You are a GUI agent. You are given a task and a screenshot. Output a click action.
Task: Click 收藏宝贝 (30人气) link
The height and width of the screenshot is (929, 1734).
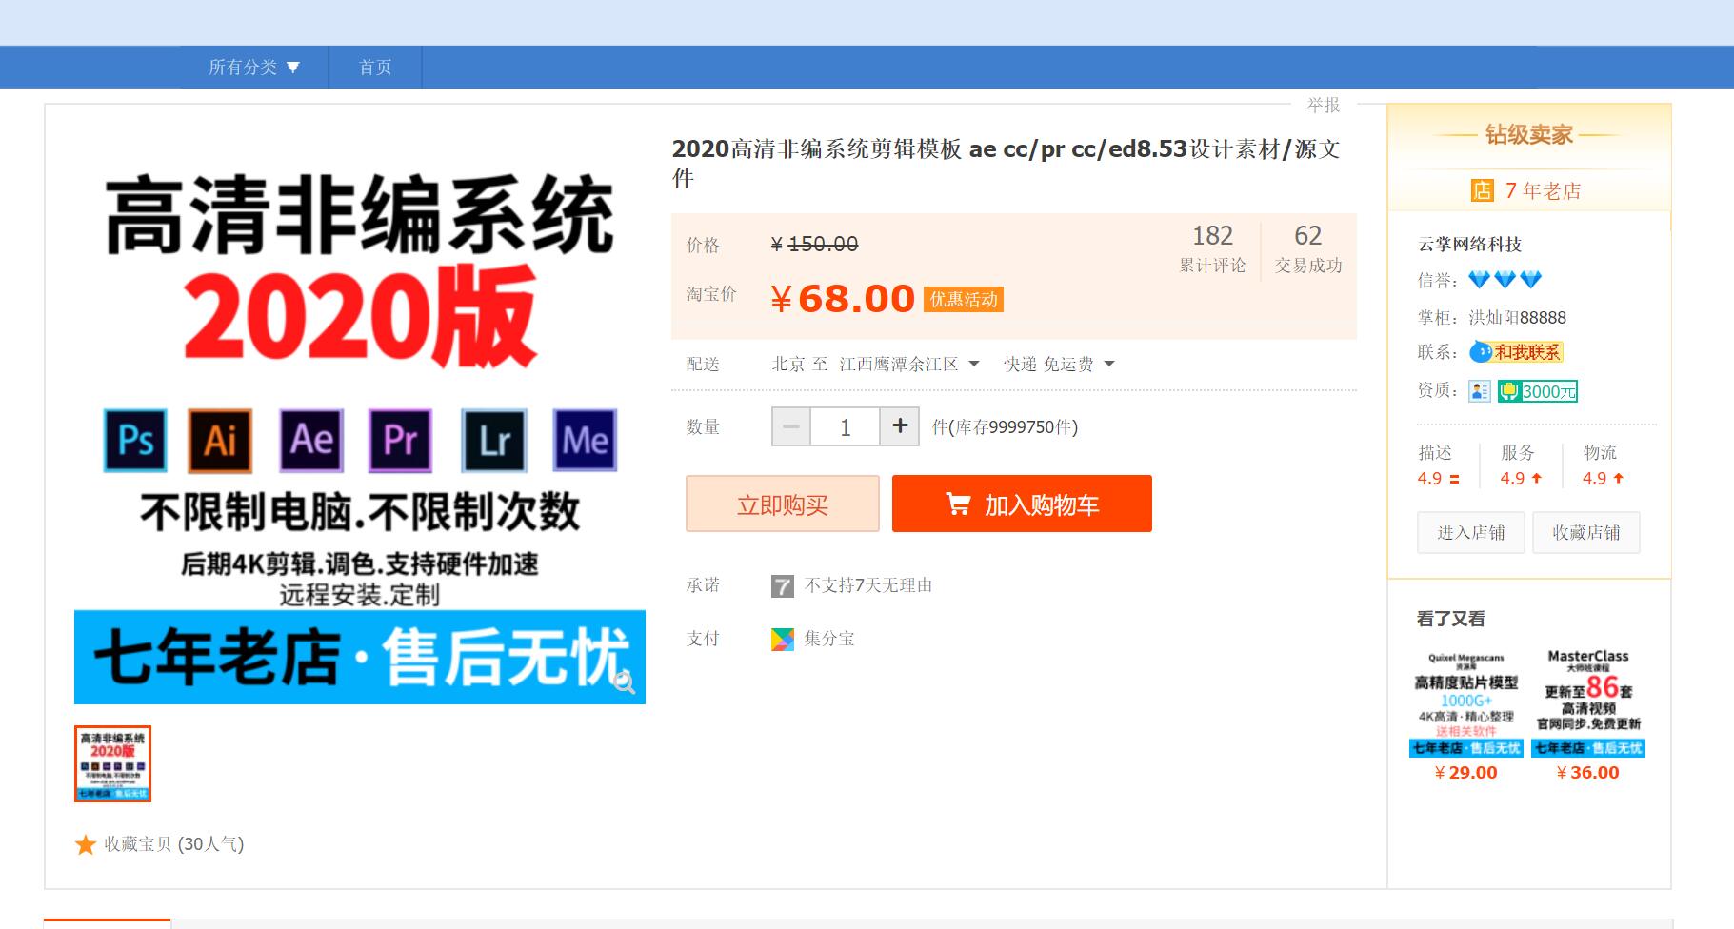point(174,844)
